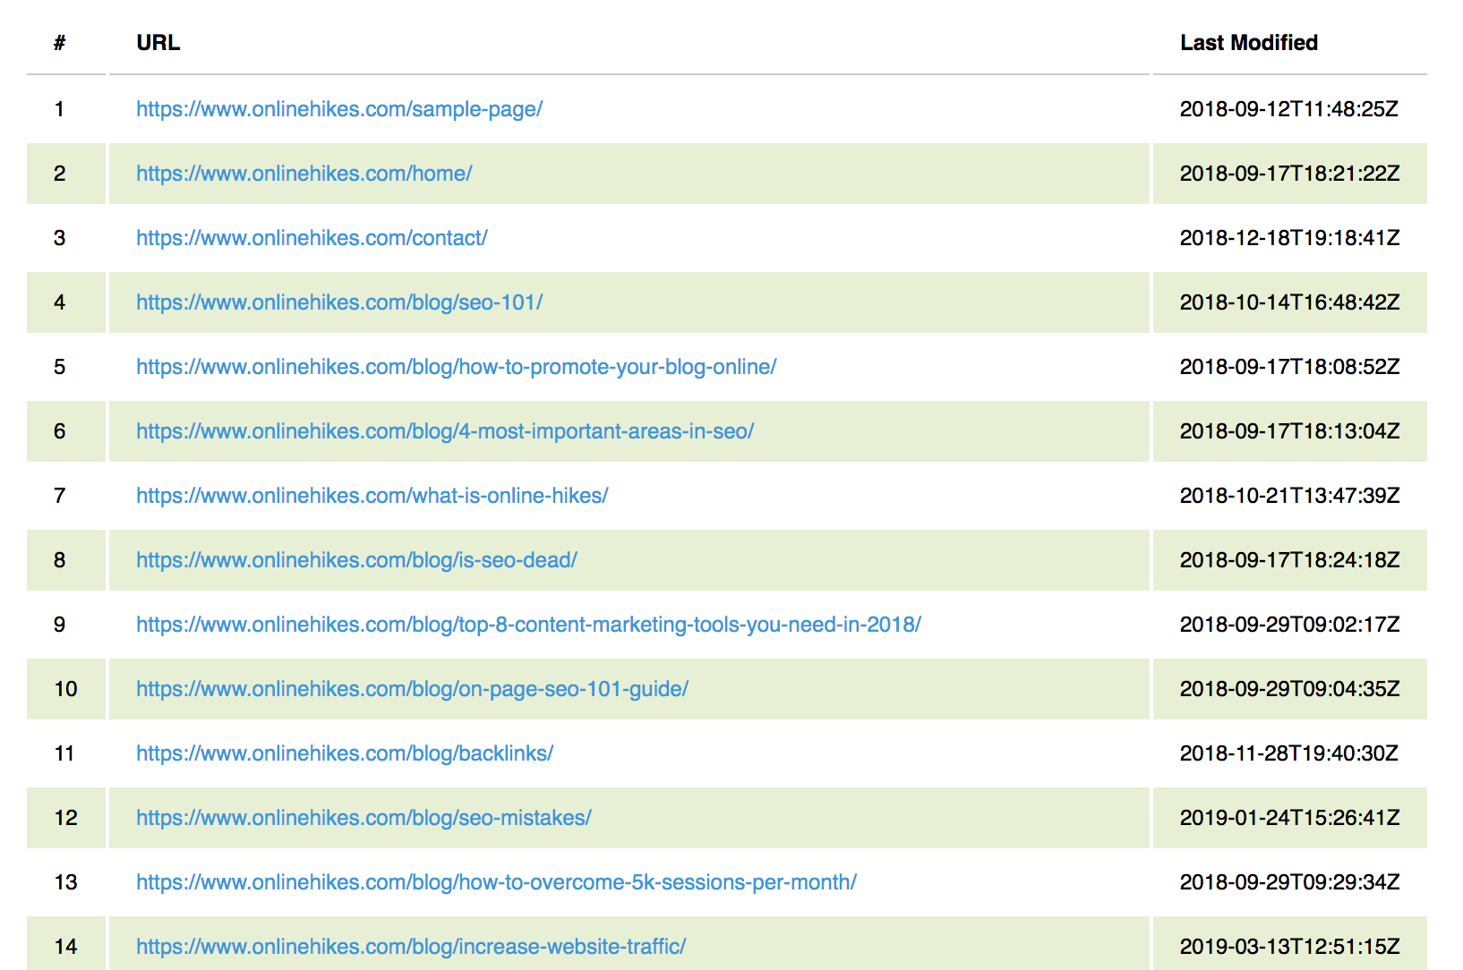Image resolution: width=1463 pixels, height=970 pixels.
Task: Select timestamp 2018-09-17T18:24:18Z
Action: (1289, 560)
